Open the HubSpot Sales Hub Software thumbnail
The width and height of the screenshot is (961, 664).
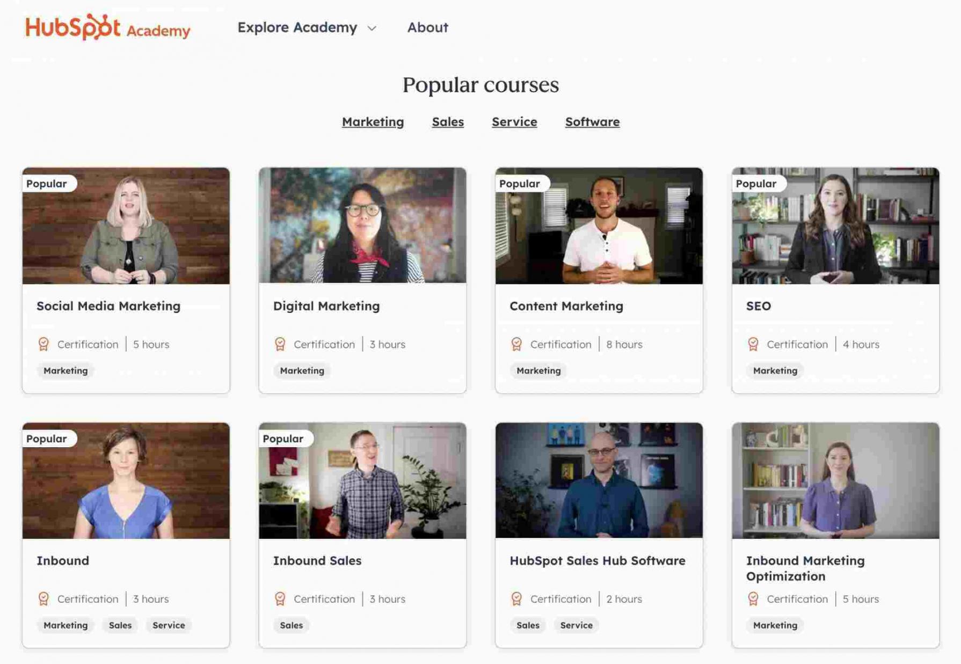point(599,480)
